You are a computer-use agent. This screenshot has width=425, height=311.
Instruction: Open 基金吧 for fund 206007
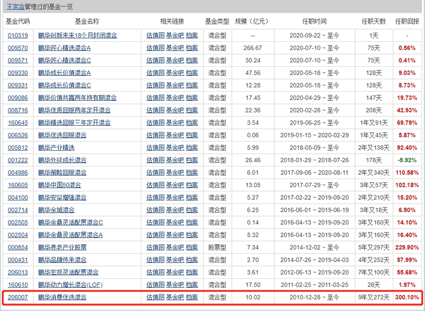[175, 298]
